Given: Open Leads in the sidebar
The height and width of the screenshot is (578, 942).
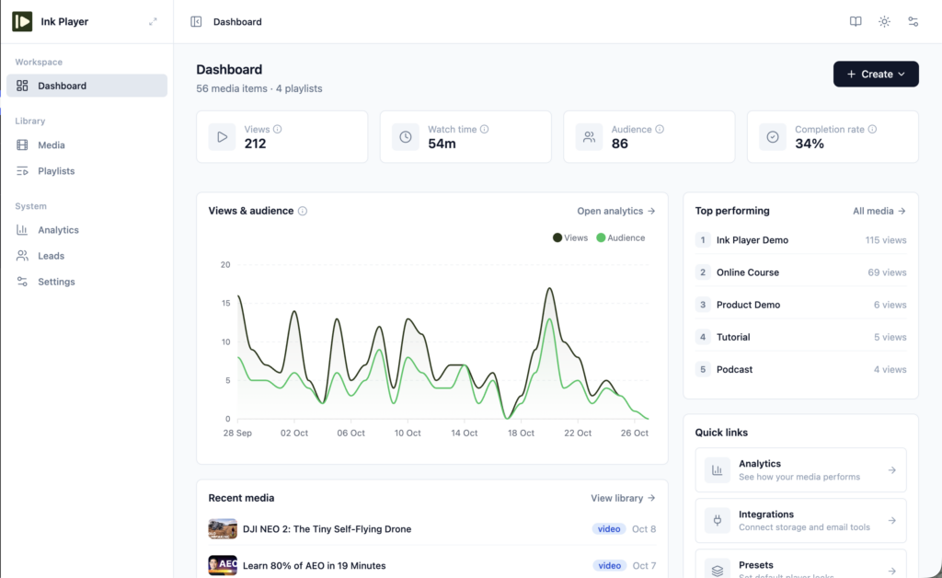Looking at the screenshot, I should (x=87, y=256).
